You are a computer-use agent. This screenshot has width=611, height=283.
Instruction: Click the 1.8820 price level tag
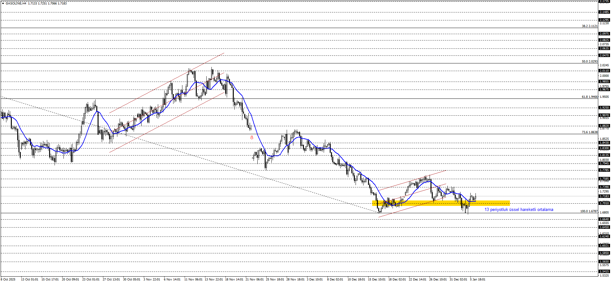pyautogui.click(x=604, y=126)
